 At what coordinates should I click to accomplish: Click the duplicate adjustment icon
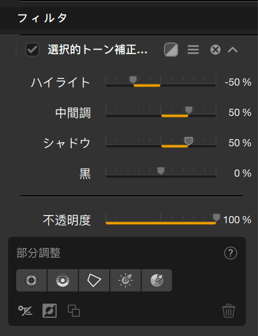pyautogui.click(x=74, y=311)
